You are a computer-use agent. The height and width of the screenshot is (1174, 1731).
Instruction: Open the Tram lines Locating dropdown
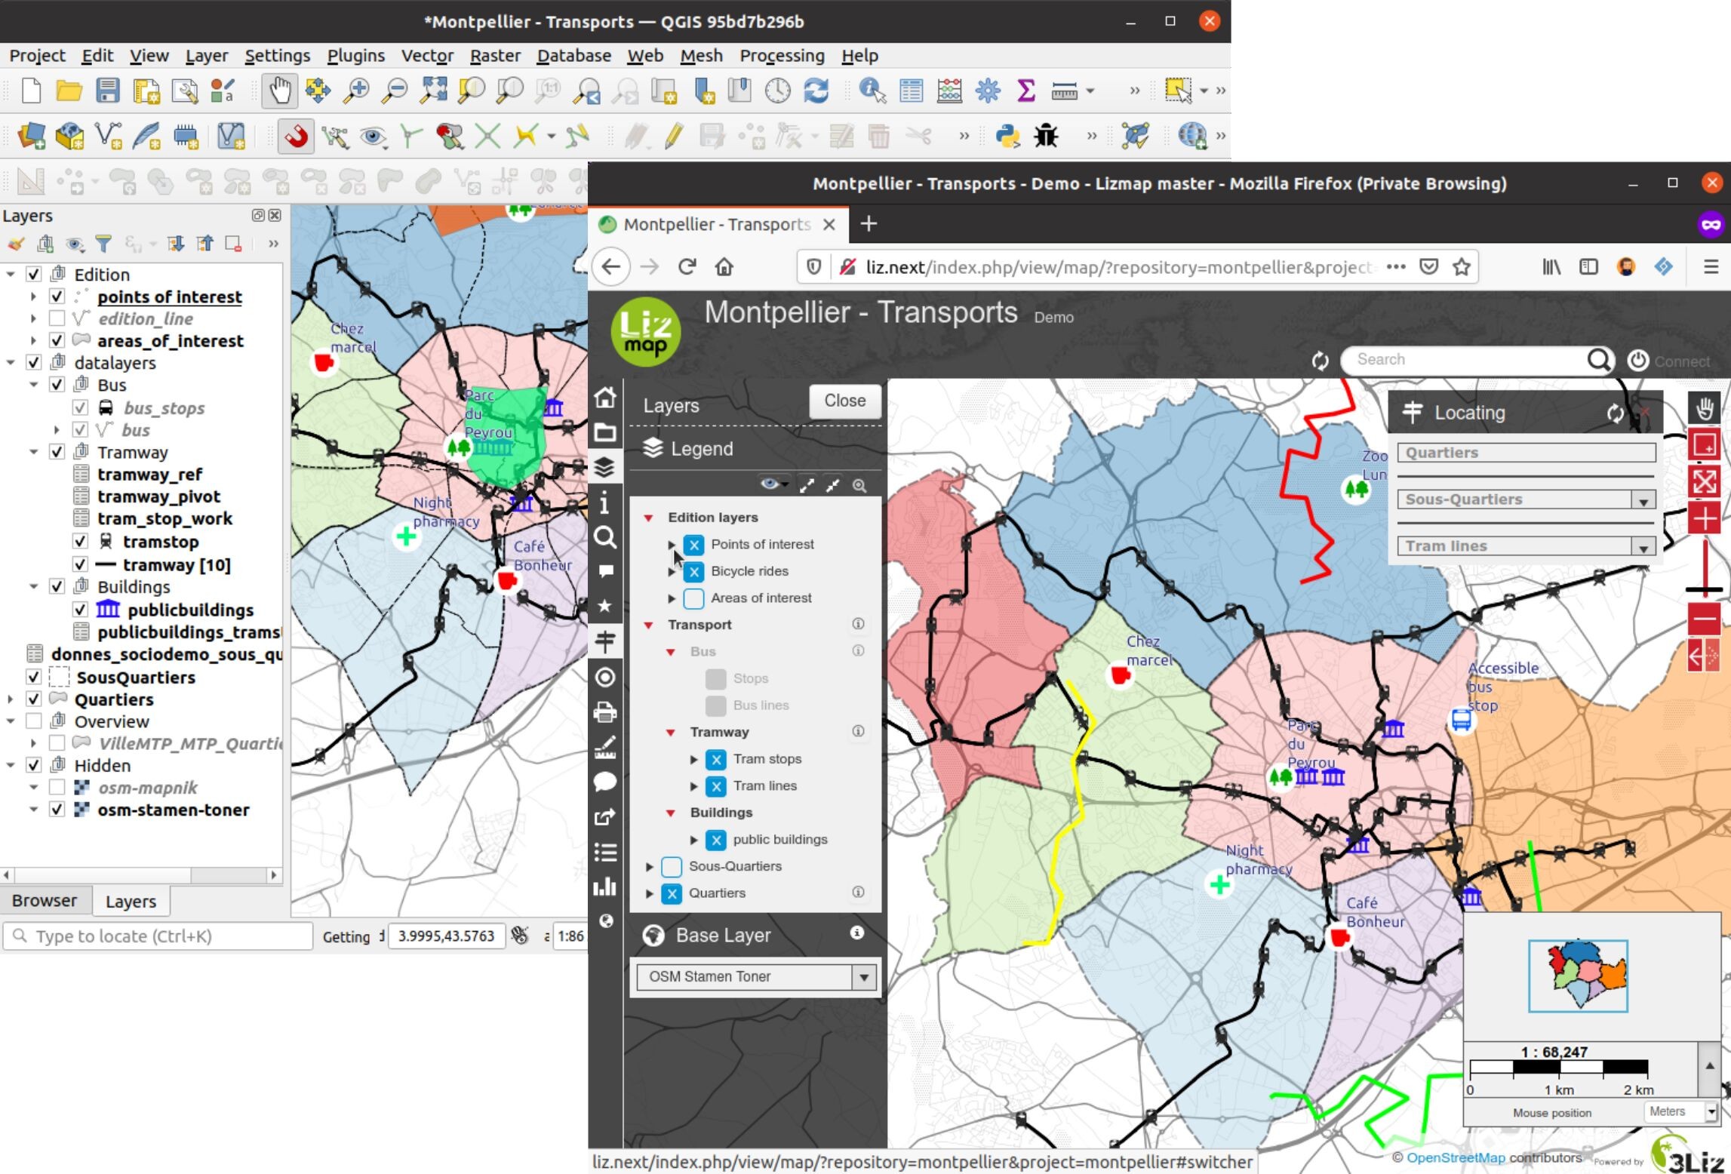(1642, 545)
